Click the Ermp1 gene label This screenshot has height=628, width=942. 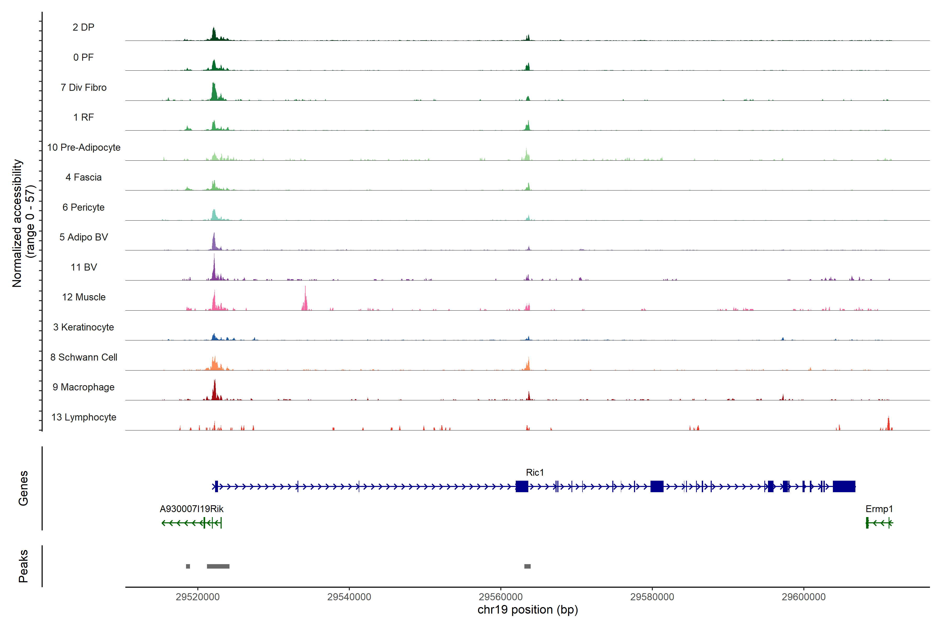coord(879,509)
